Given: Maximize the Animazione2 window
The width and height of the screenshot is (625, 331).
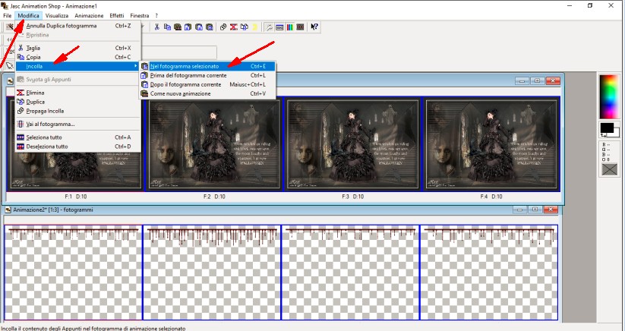Looking at the screenshot, I should pyautogui.click(x=535, y=210).
